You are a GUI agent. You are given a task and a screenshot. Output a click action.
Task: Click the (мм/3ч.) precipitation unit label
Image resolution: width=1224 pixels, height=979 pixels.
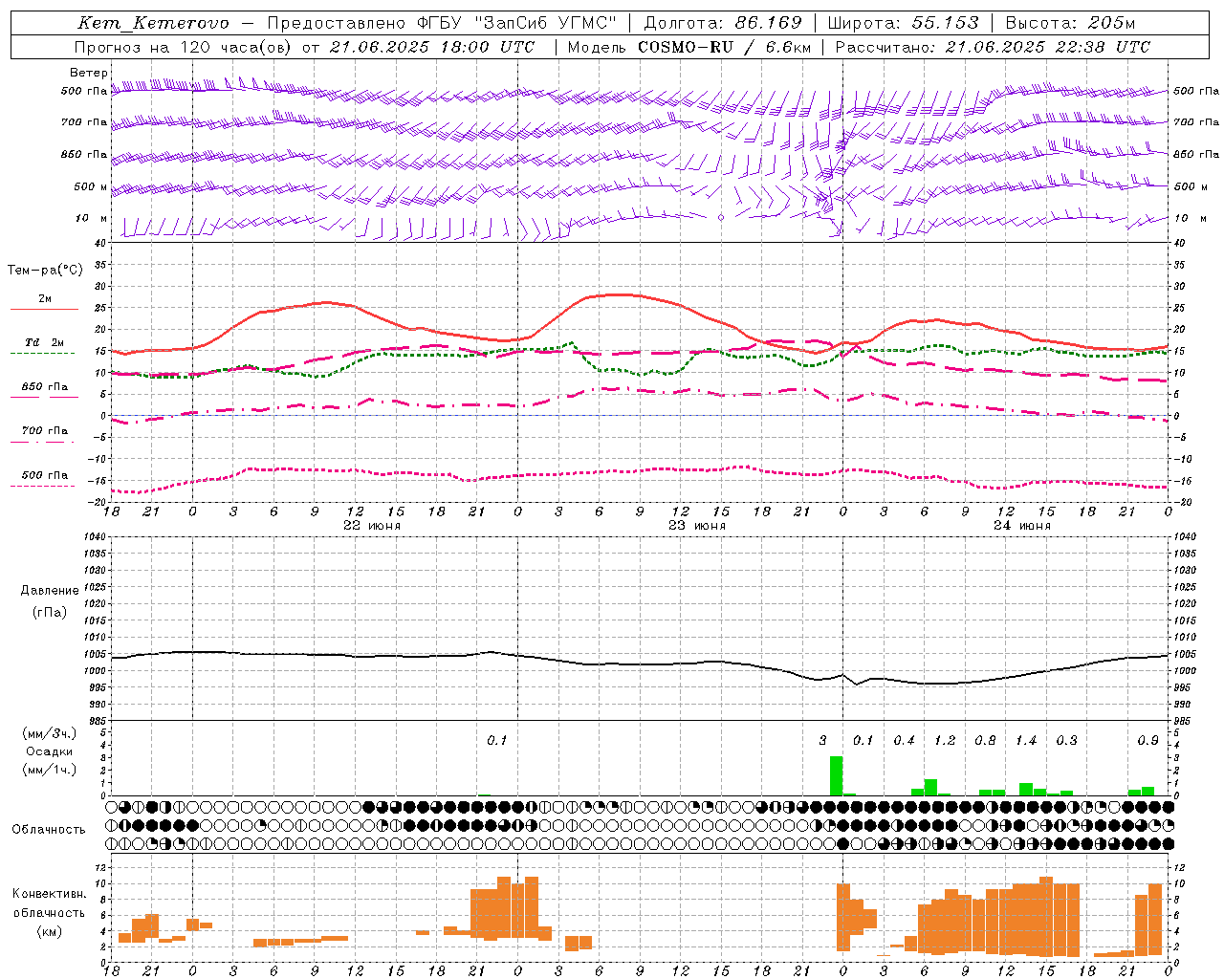point(49,733)
